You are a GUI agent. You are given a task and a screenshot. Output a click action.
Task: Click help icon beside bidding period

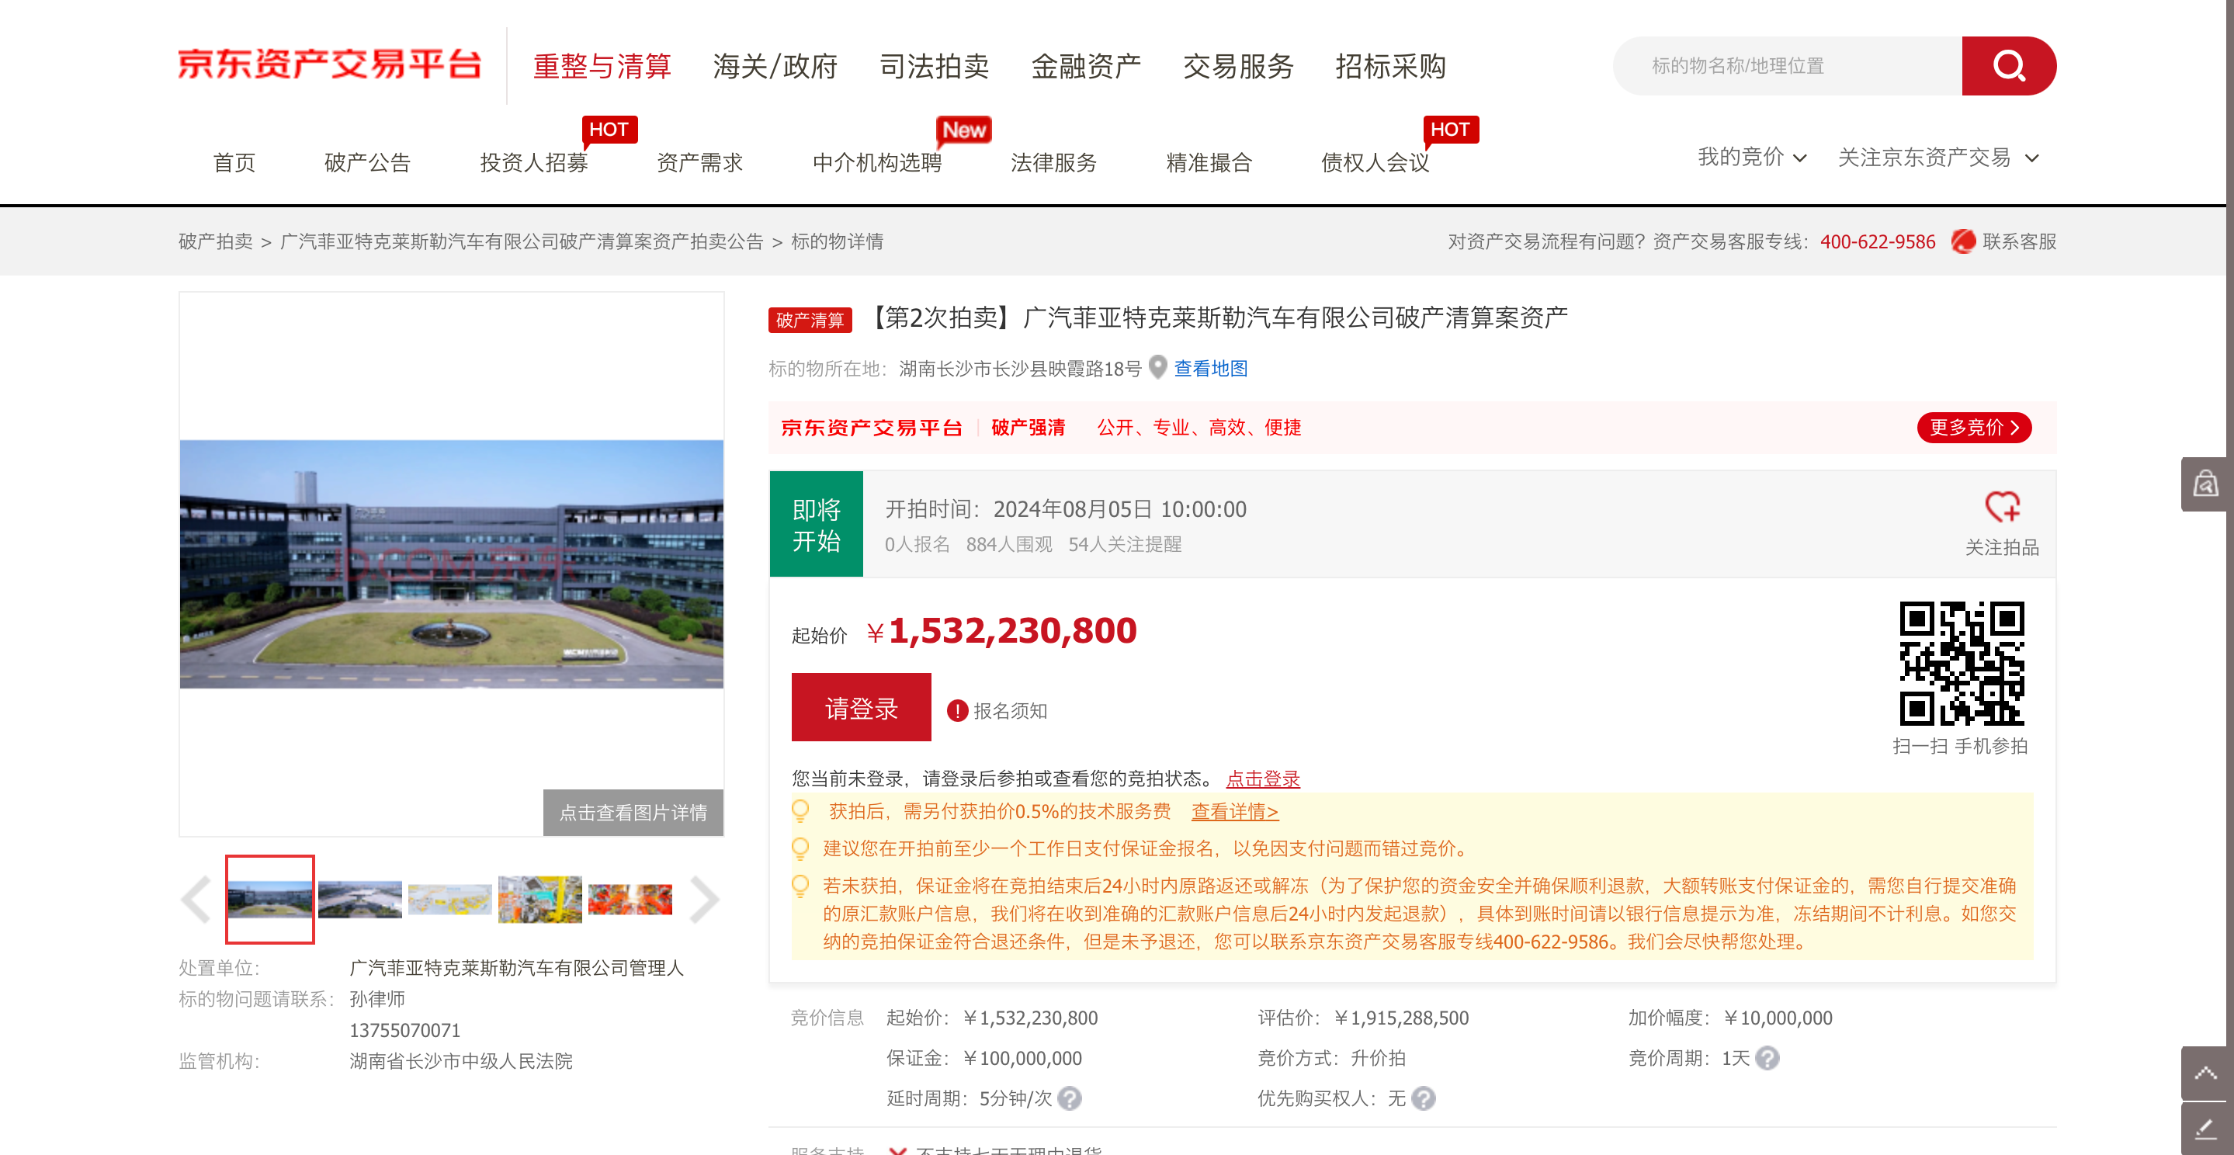point(1767,1058)
